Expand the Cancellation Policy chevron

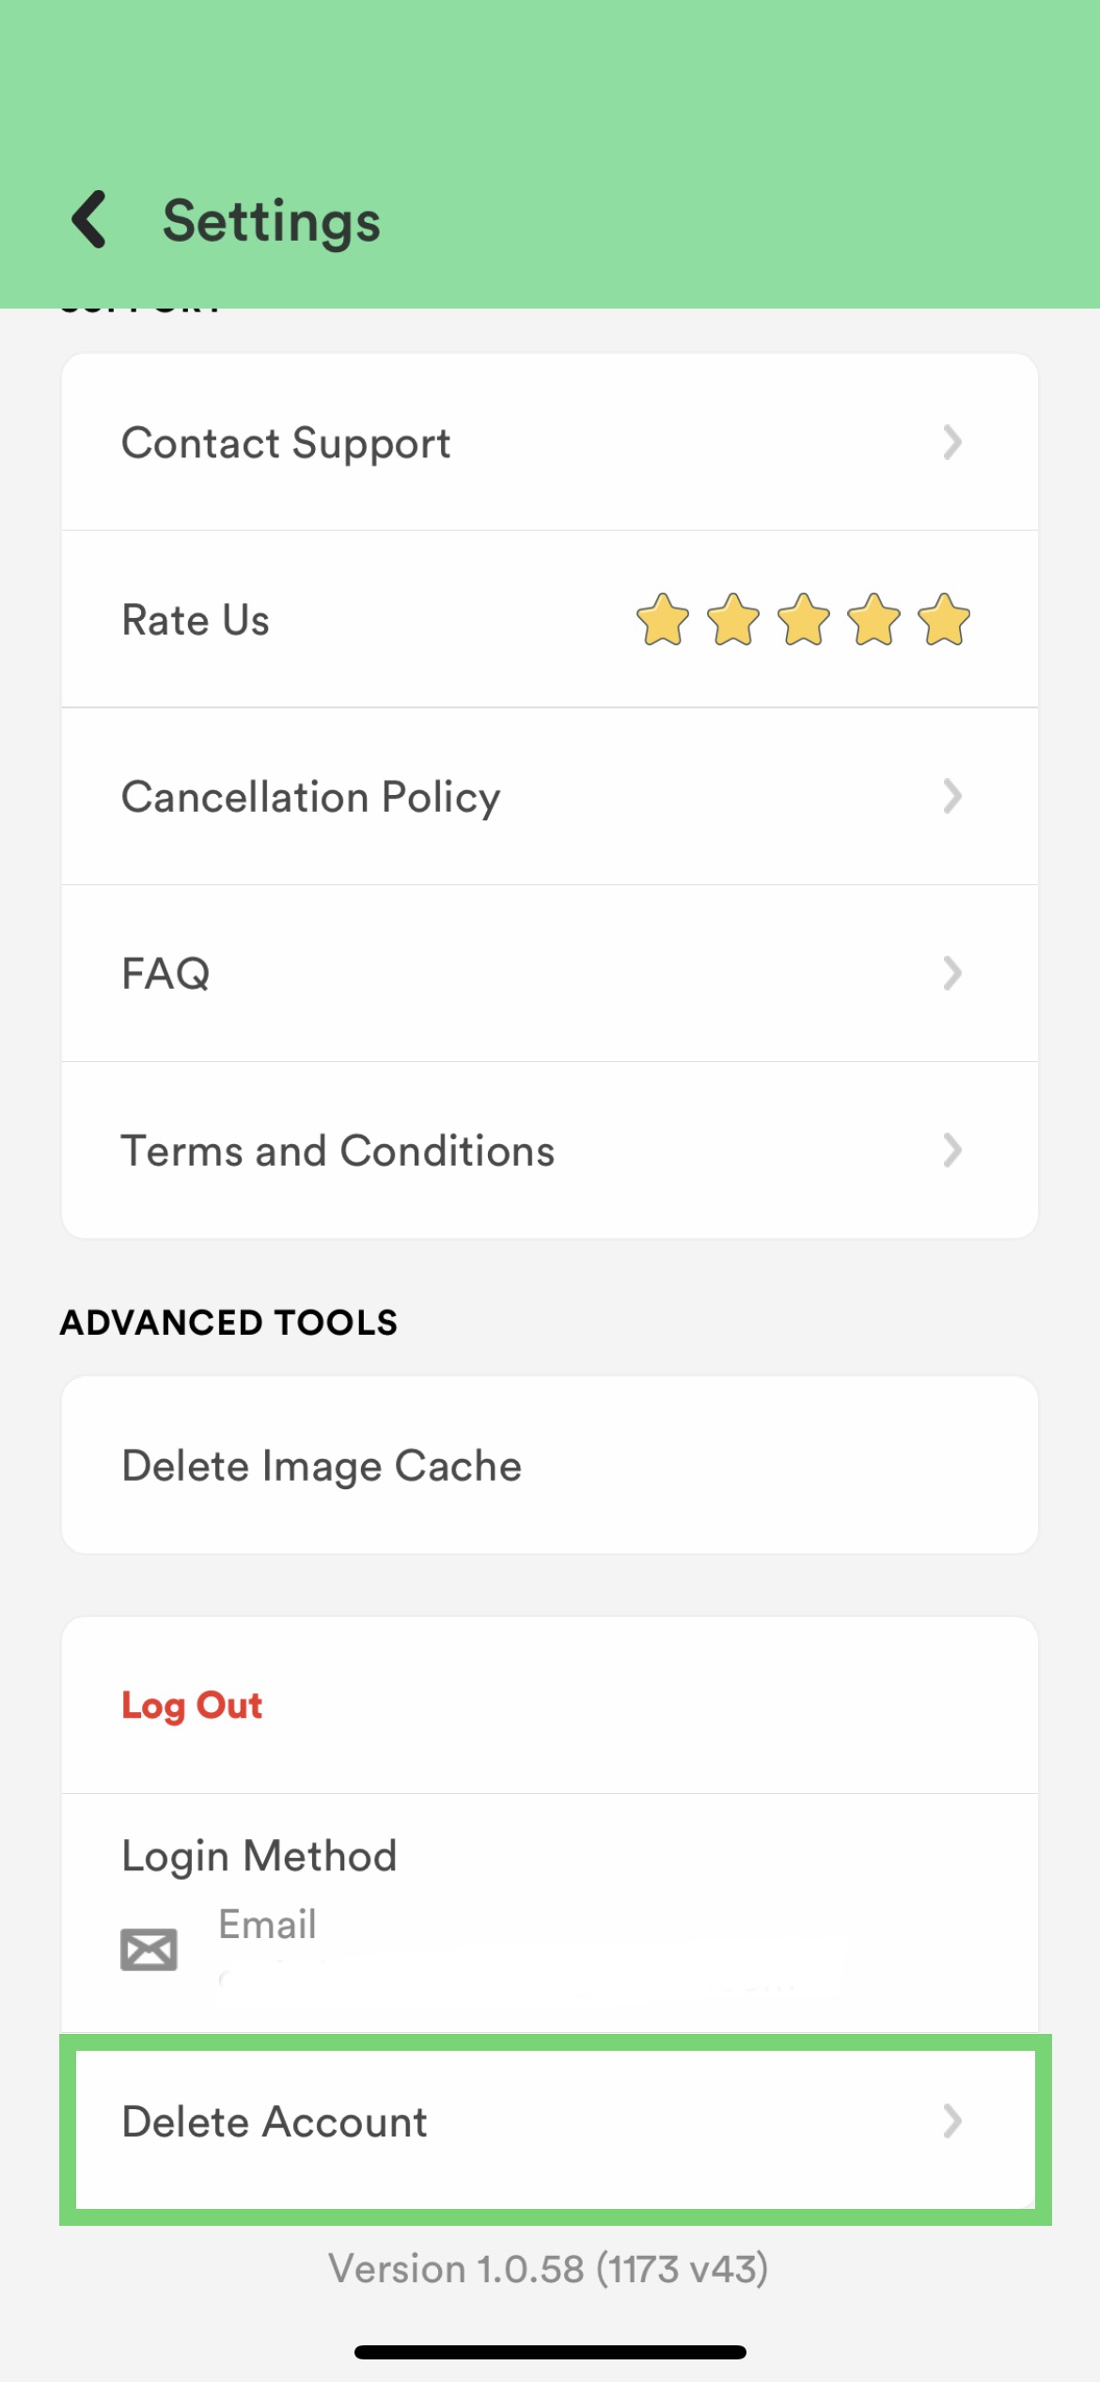pos(952,797)
